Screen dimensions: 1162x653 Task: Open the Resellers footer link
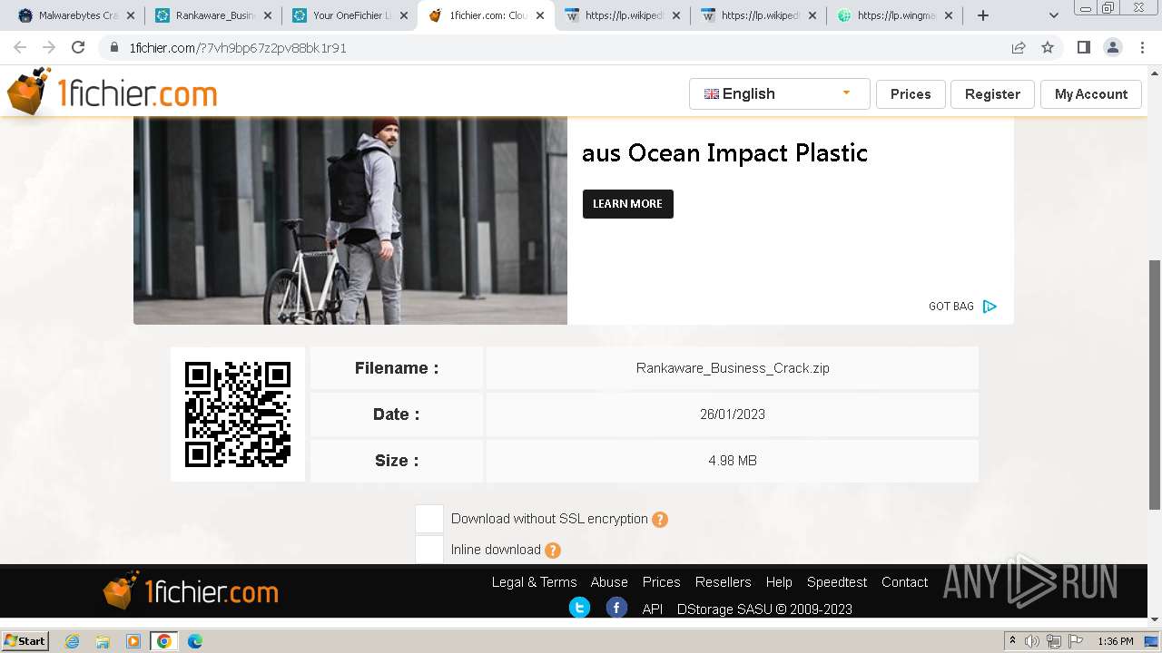pos(723,582)
